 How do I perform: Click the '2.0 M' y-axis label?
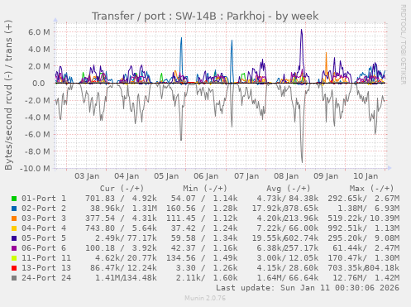pyautogui.click(x=39, y=66)
